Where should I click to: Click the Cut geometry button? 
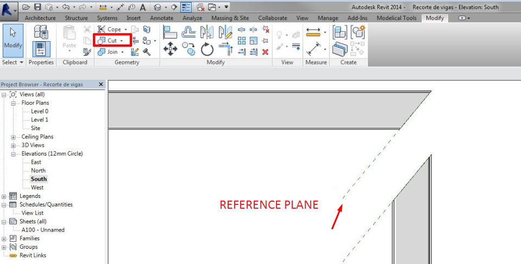pyautogui.click(x=112, y=41)
